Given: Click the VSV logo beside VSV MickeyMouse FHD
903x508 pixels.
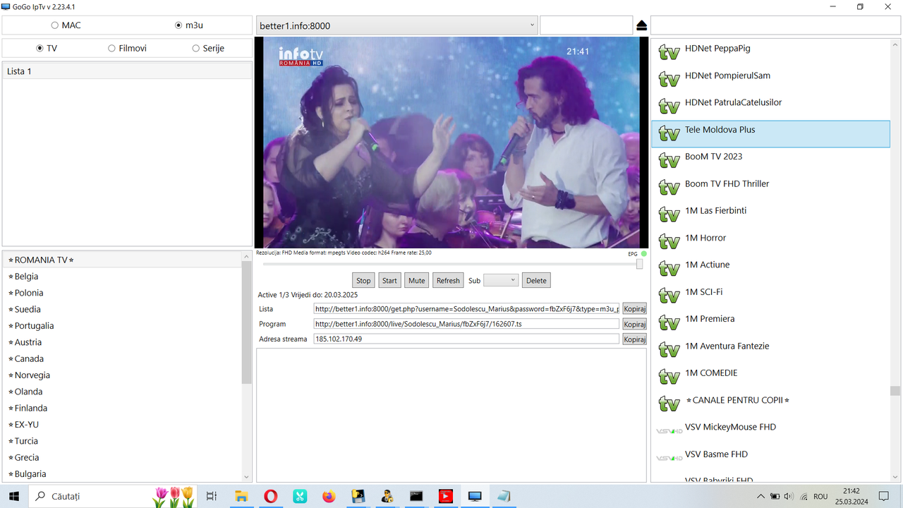Looking at the screenshot, I should coord(669,431).
